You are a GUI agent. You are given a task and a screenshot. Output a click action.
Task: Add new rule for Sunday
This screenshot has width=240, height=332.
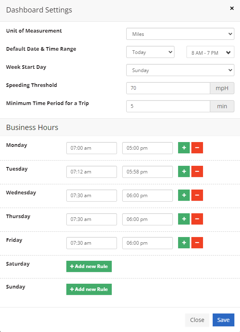tap(89, 289)
